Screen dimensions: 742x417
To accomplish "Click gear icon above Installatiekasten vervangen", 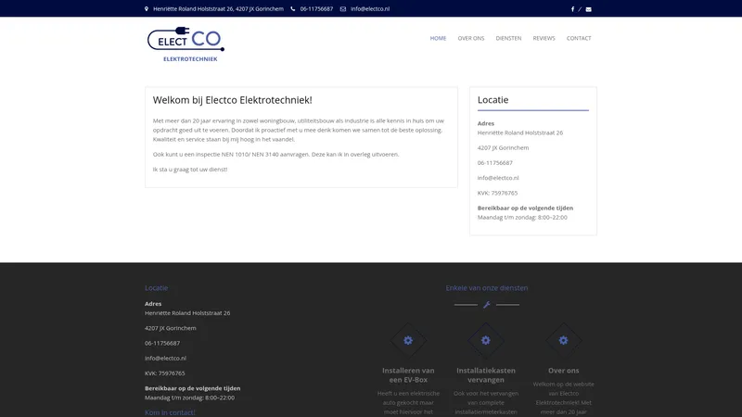I will click(485, 340).
